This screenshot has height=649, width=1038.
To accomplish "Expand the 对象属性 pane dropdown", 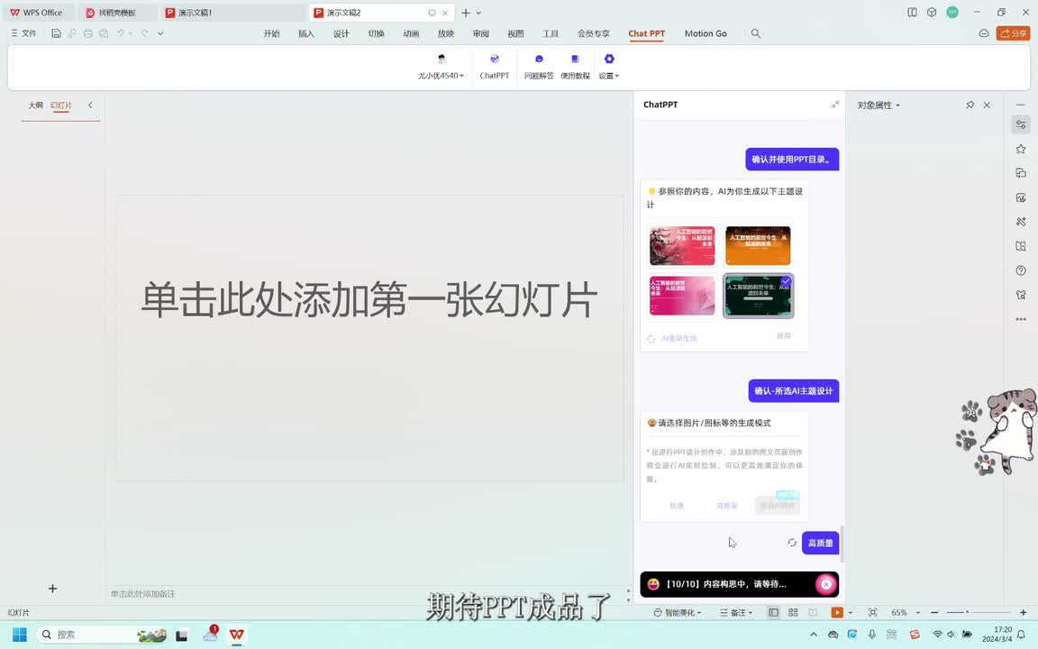I will [879, 105].
